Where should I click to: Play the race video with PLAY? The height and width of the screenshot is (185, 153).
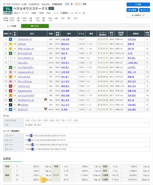[35, 26]
